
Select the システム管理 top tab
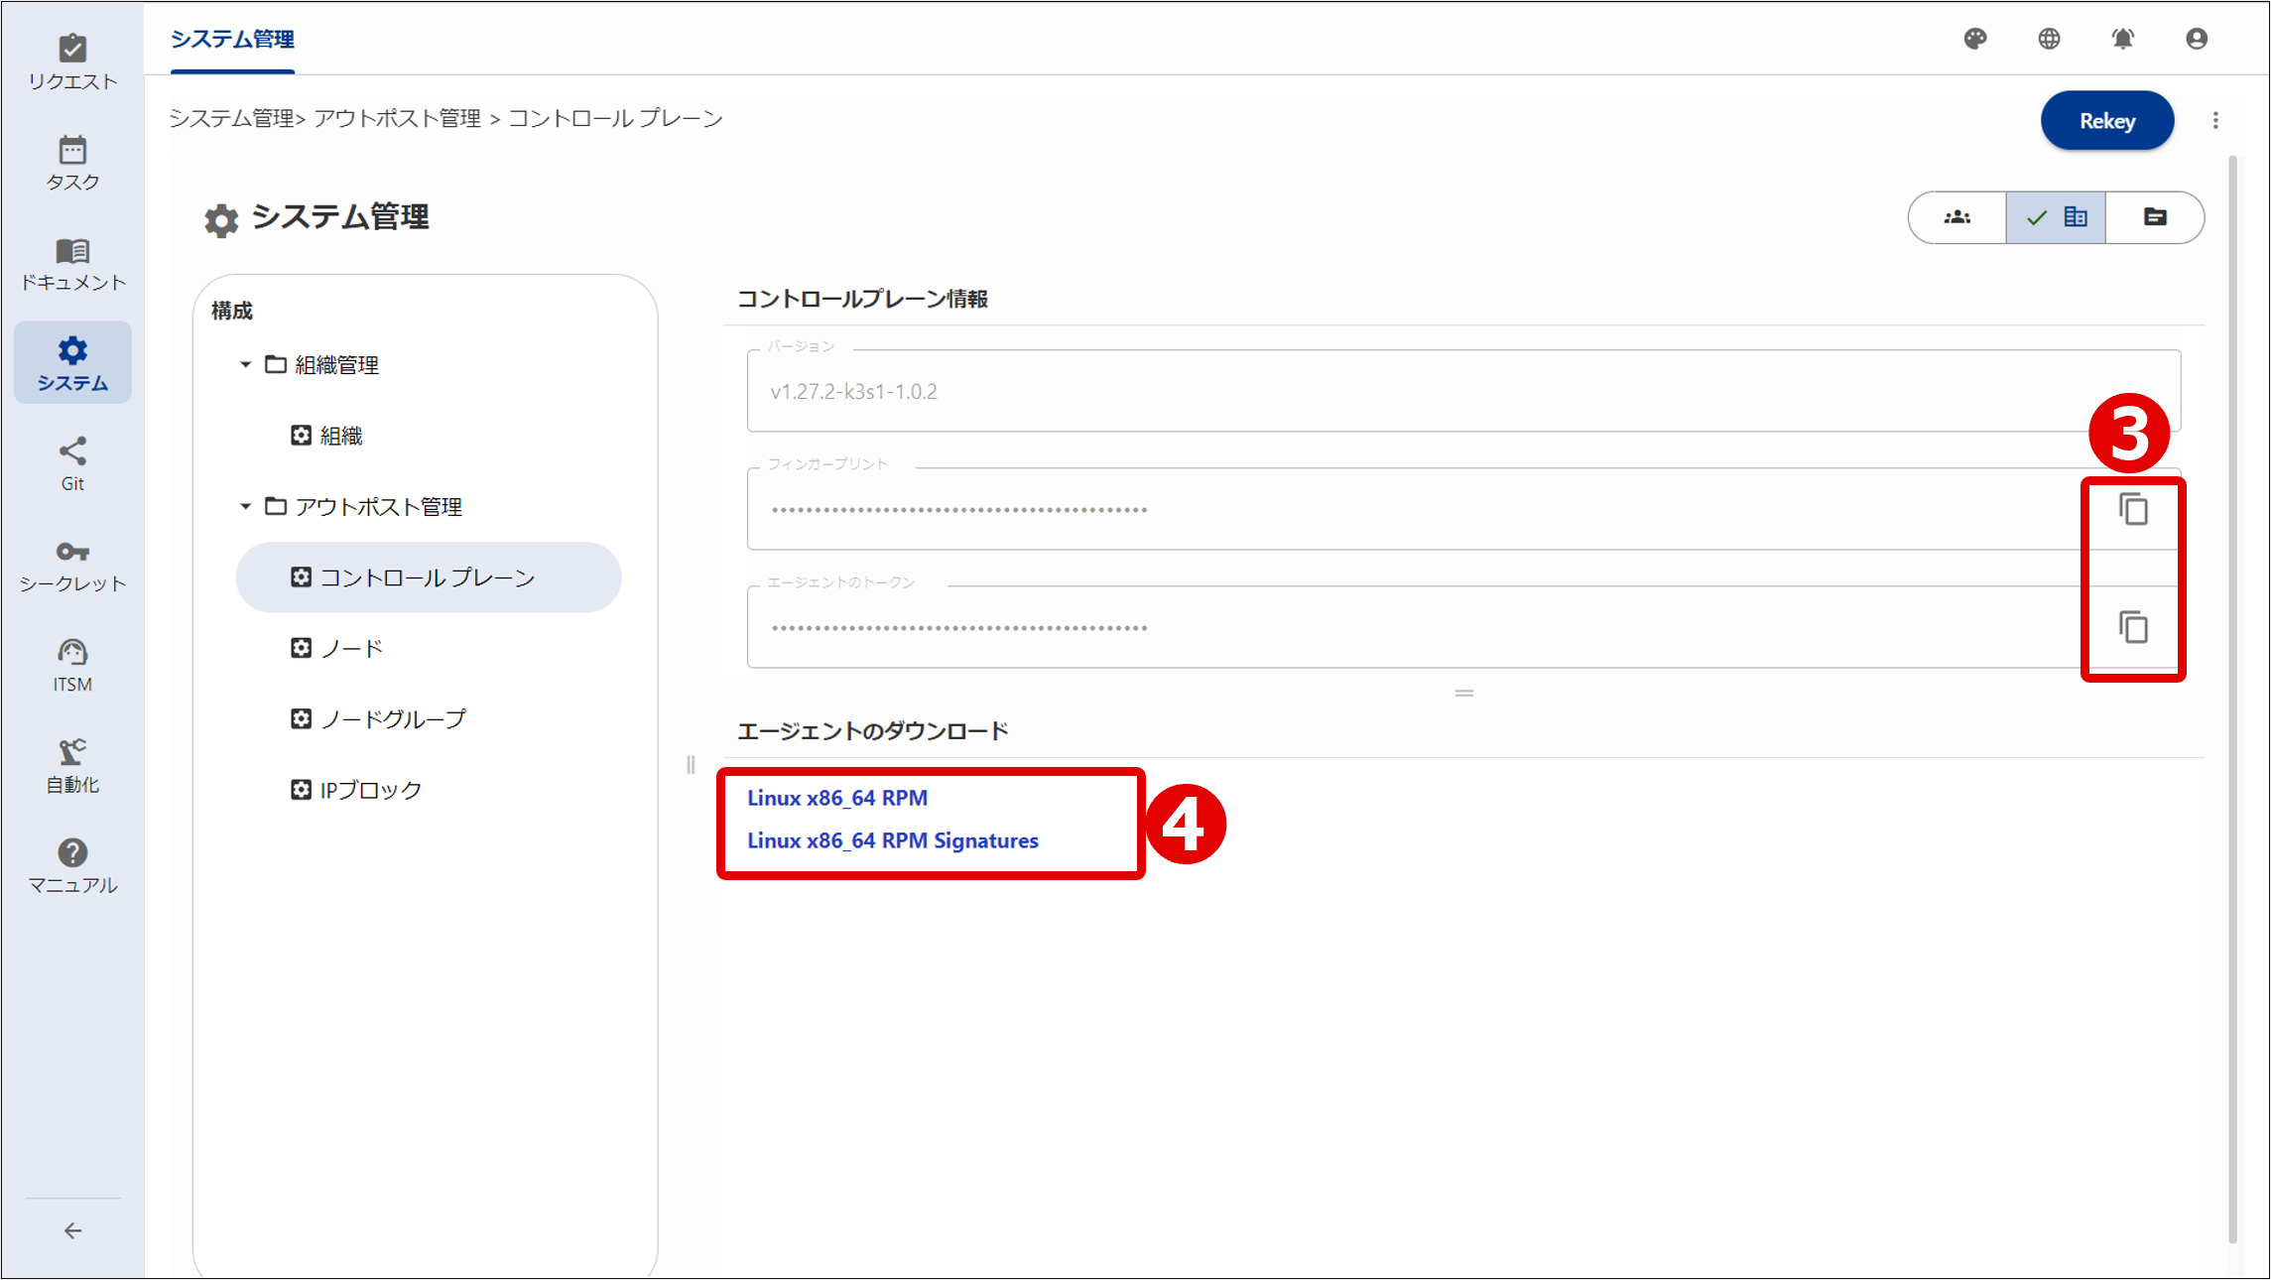tap(232, 39)
